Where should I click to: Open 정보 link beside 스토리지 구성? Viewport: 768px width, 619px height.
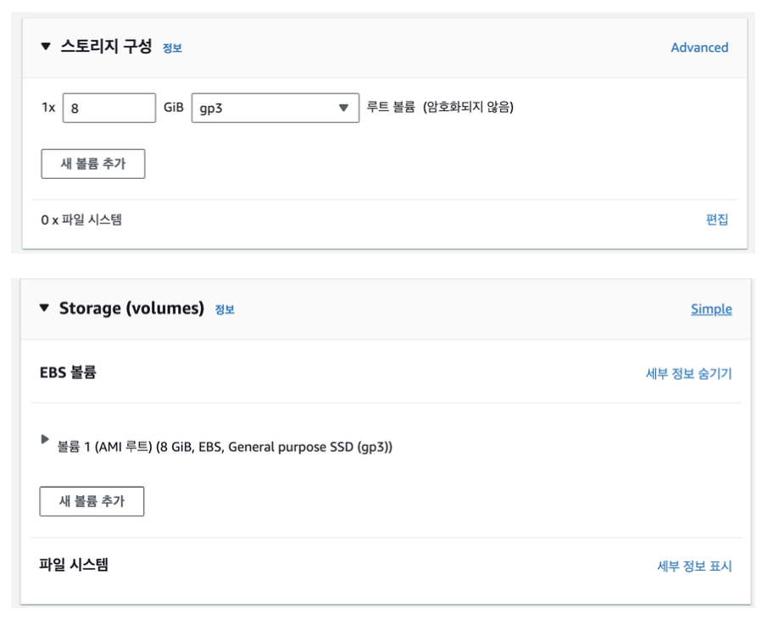(x=172, y=48)
